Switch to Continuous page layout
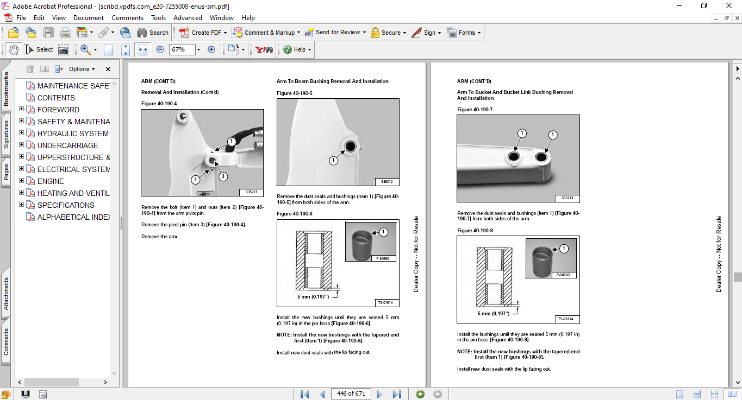Viewport: 742px width, 400px height. pyautogui.click(x=696, y=394)
